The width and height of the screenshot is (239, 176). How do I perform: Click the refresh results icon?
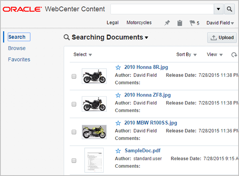pos(234,54)
